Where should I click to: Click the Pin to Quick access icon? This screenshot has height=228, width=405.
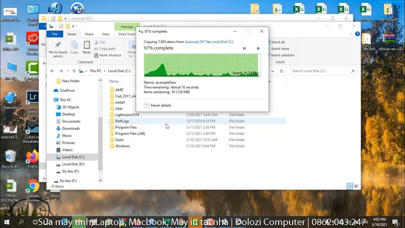point(58,47)
